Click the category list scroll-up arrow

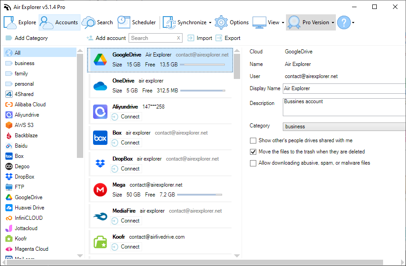click(x=80, y=51)
